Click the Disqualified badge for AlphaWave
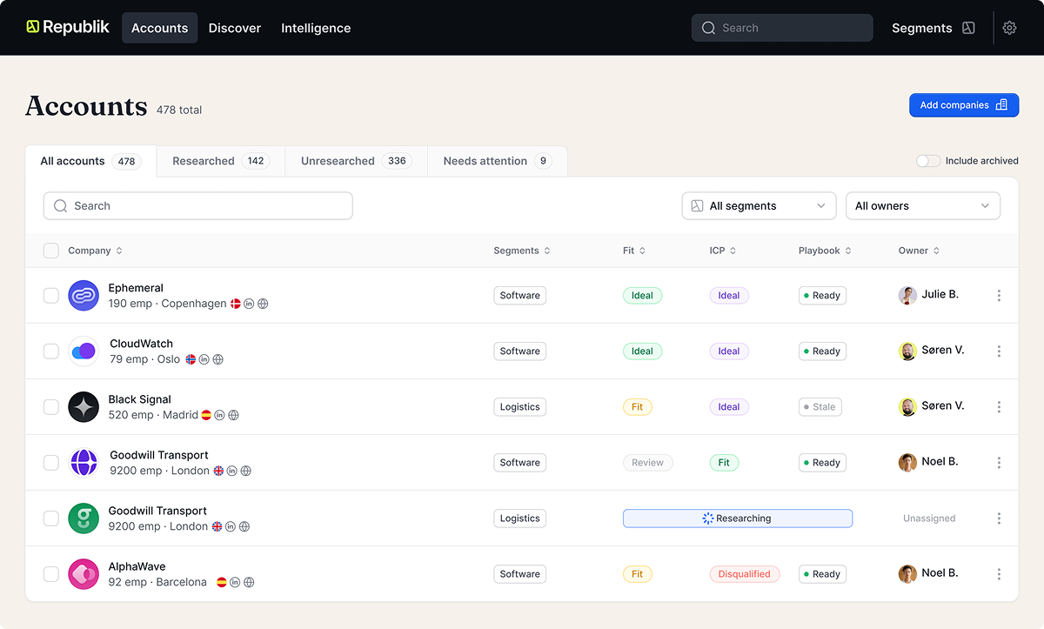The height and width of the screenshot is (629, 1044). tap(745, 574)
